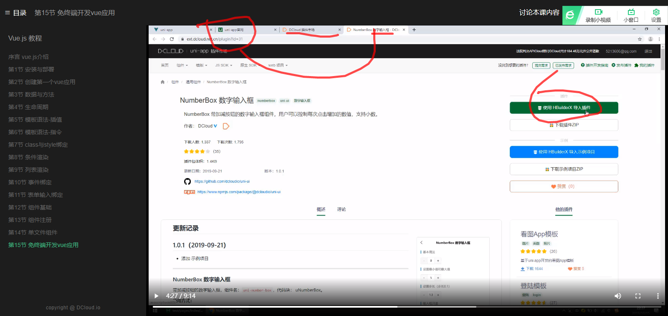
Task: Open 第12节 组件基础 lesson
Action: (30, 207)
